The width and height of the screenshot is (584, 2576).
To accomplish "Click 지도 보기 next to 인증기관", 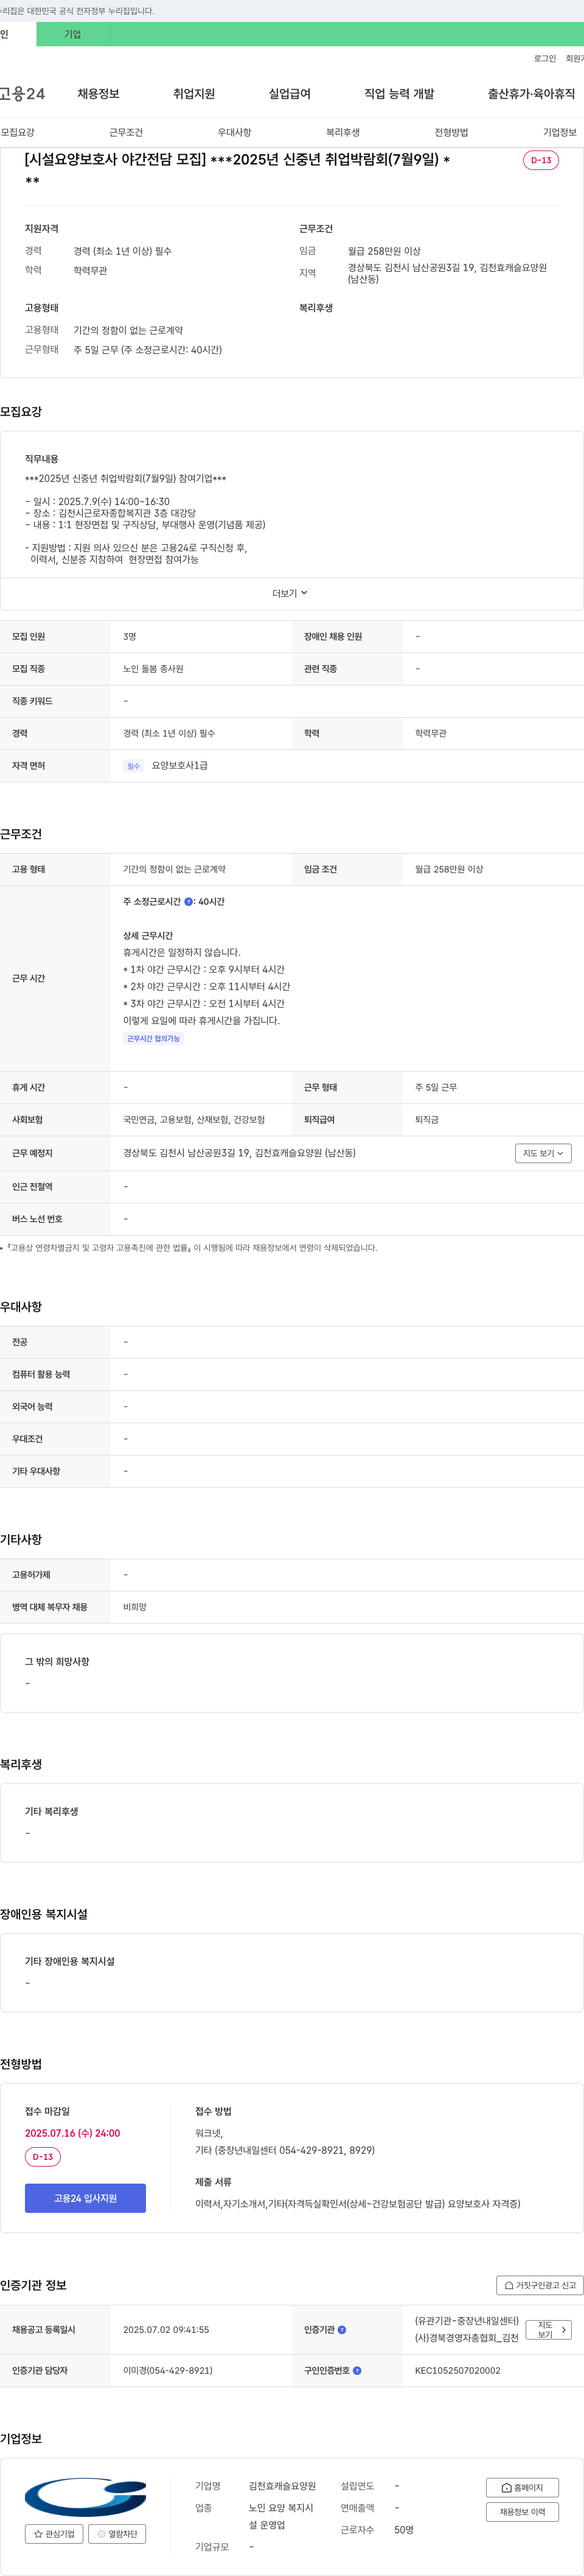I will (x=548, y=2330).
